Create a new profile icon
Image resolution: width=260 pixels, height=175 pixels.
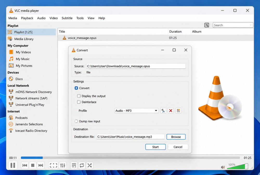tap(178, 111)
